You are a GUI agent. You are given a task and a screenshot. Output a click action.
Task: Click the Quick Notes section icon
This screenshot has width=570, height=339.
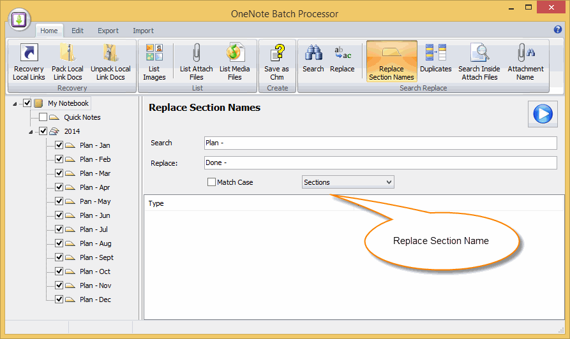54,117
